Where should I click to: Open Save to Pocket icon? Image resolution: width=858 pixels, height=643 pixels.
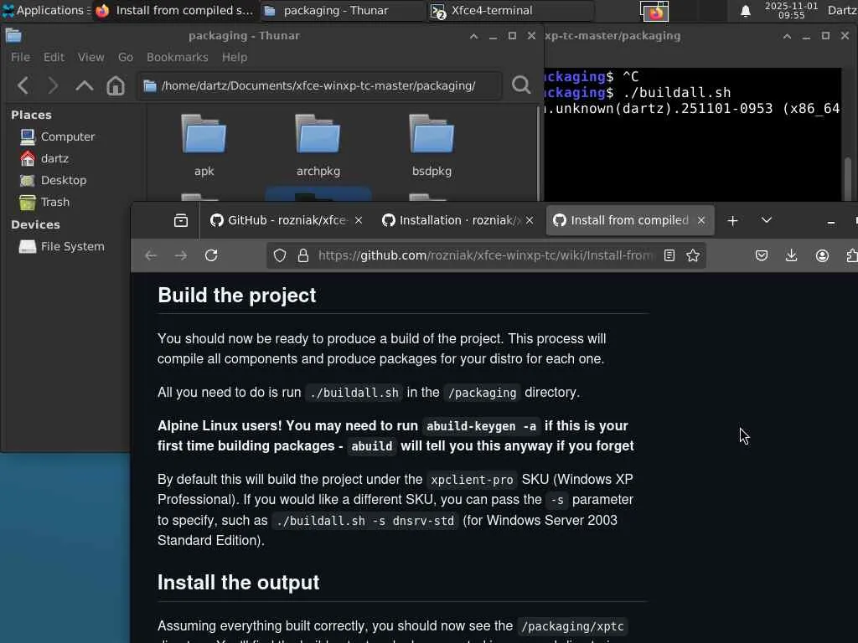click(761, 255)
